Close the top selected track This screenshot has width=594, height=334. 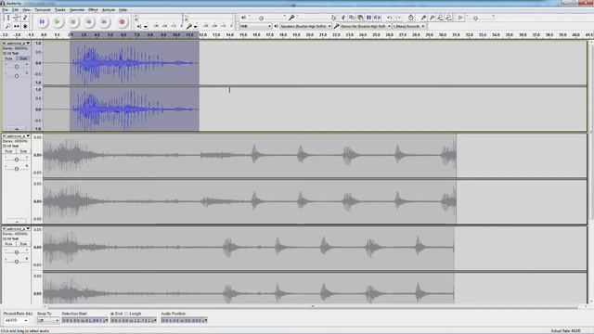(5, 44)
